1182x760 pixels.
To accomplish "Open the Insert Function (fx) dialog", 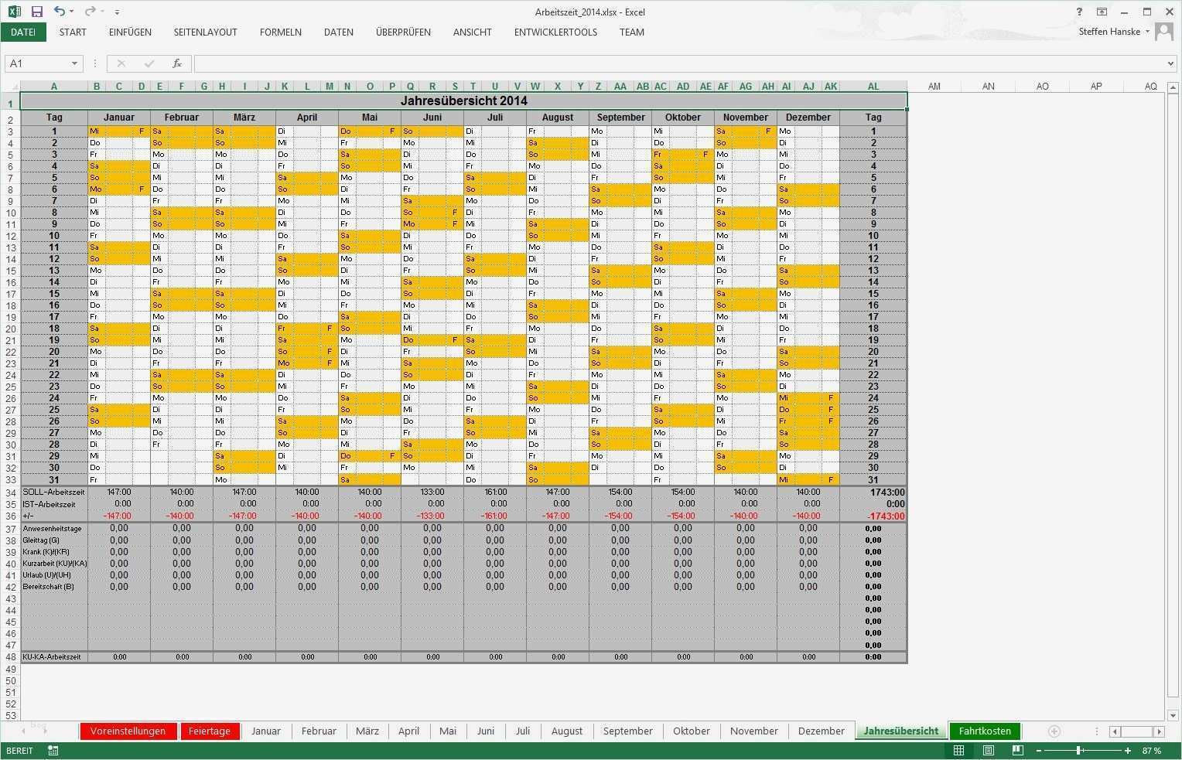I will coord(178,63).
